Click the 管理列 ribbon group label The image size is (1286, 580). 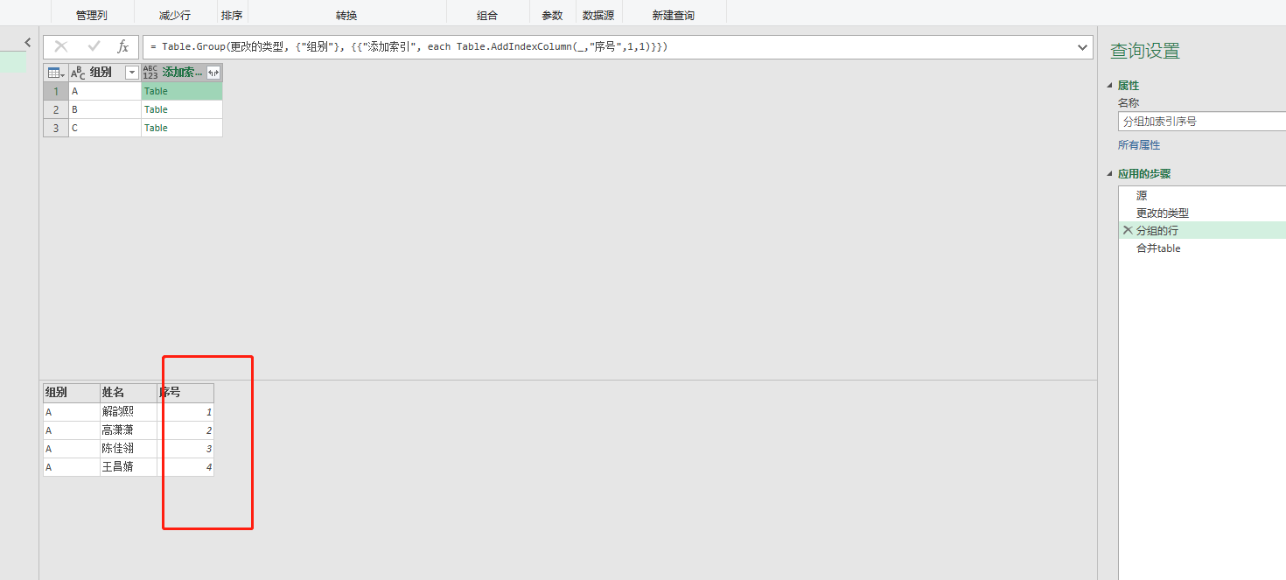point(92,16)
